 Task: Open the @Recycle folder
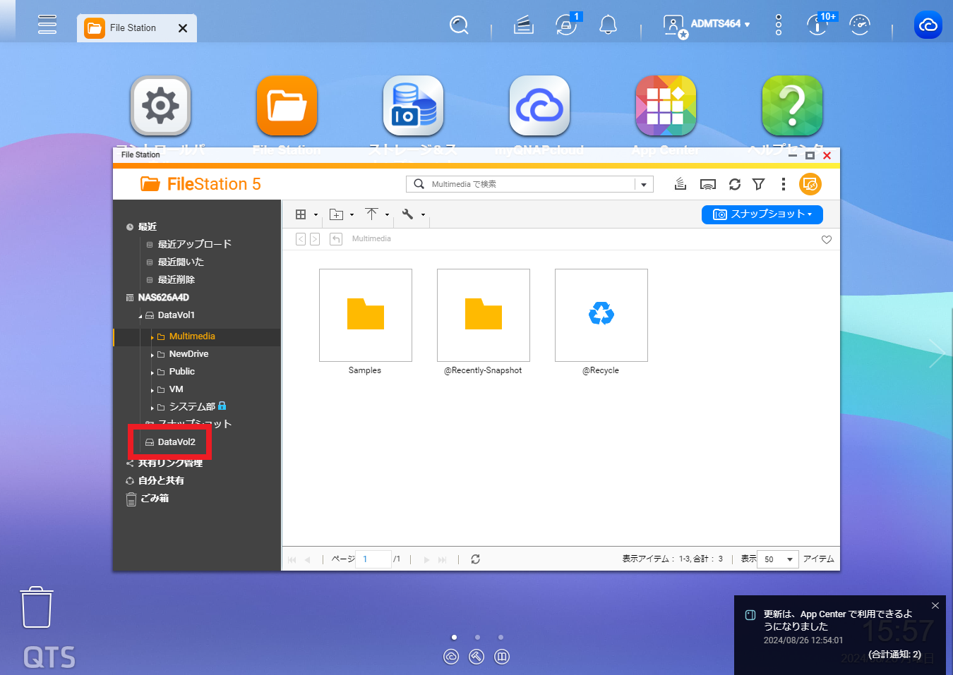point(601,315)
